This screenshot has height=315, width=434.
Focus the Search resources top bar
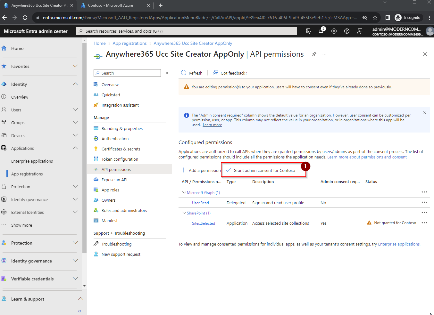click(187, 31)
